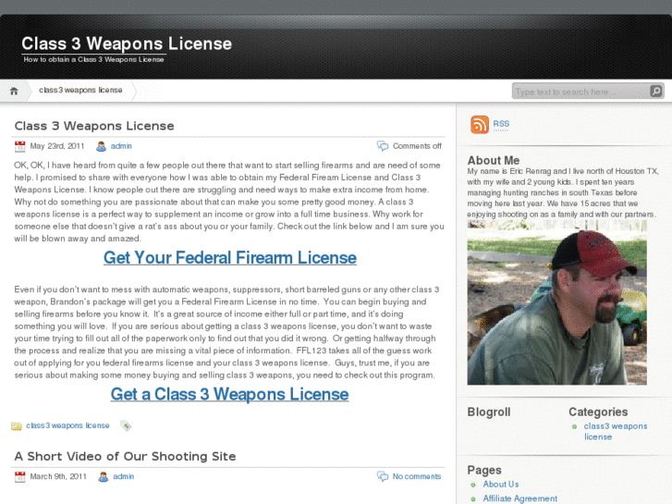Click the About Me heading
Image resolution: width=672 pixels, height=504 pixels.
tap(494, 160)
